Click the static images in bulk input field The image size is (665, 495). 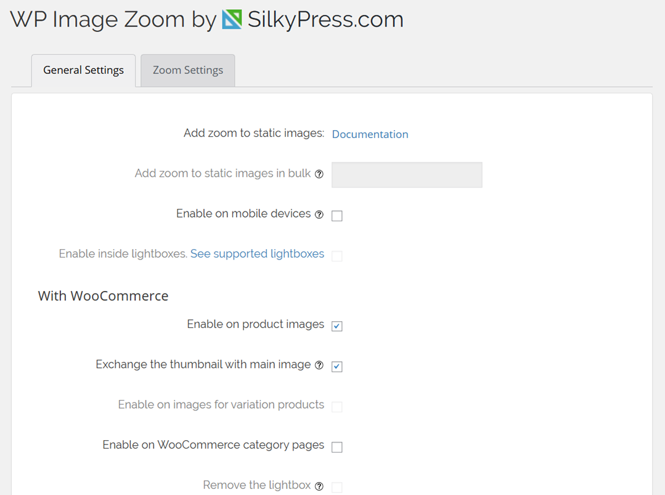coord(407,175)
